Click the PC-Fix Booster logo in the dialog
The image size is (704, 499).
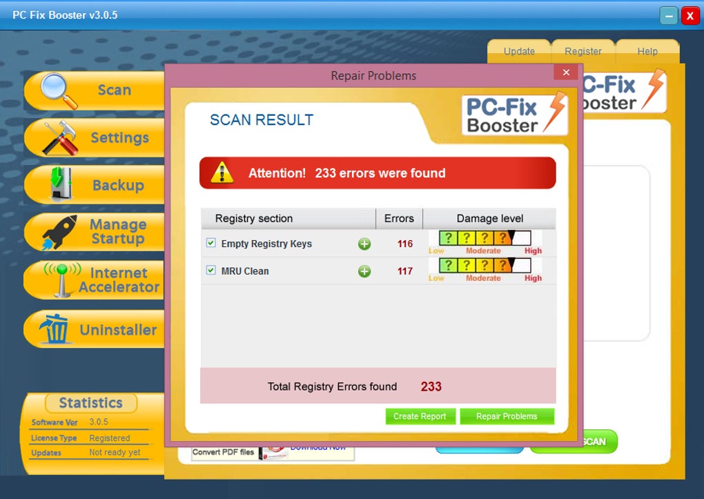click(x=514, y=115)
